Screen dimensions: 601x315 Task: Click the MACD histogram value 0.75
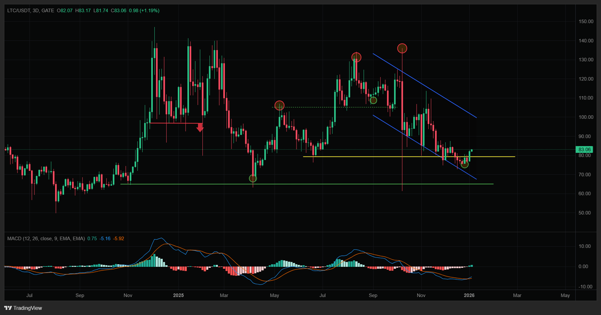coord(92,238)
